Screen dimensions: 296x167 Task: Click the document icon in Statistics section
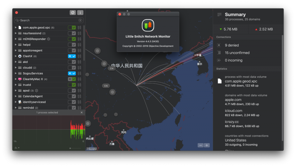pyautogui.click(x=220, y=81)
